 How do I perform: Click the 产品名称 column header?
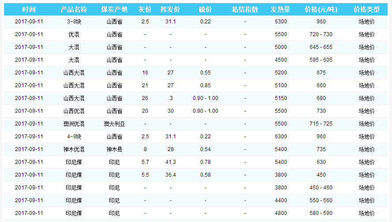tap(74, 9)
